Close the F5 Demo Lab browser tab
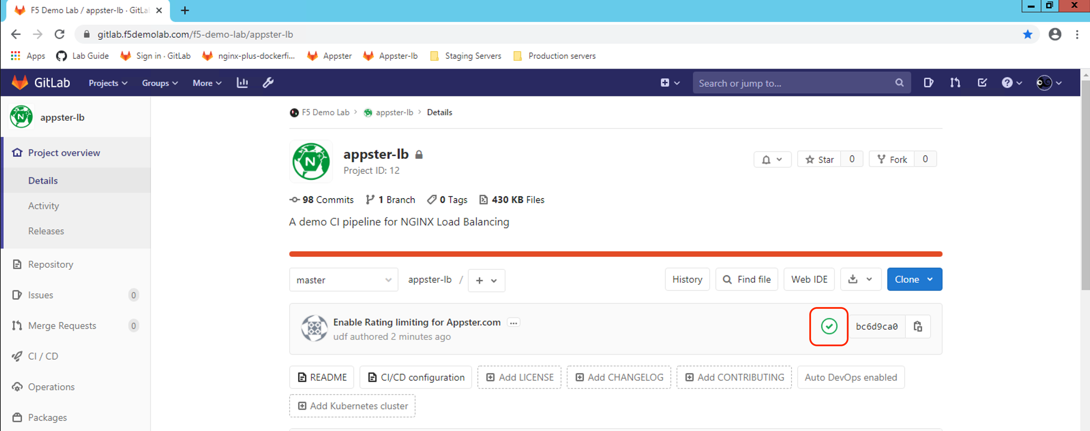The width and height of the screenshot is (1090, 431). [159, 11]
